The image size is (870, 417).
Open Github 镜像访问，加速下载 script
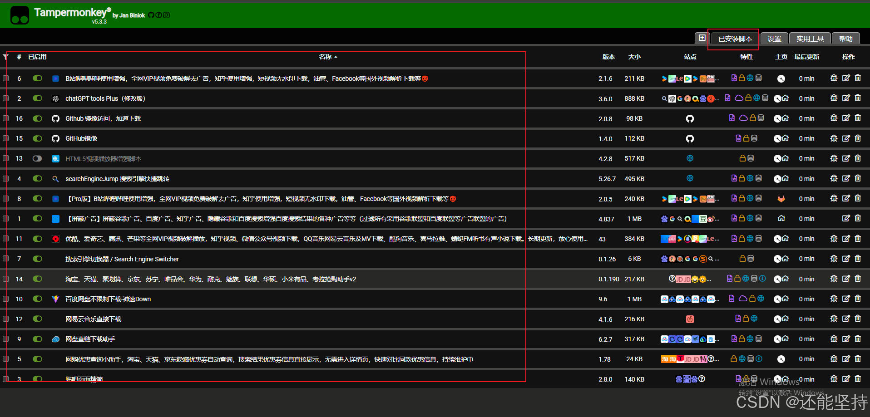(103, 118)
